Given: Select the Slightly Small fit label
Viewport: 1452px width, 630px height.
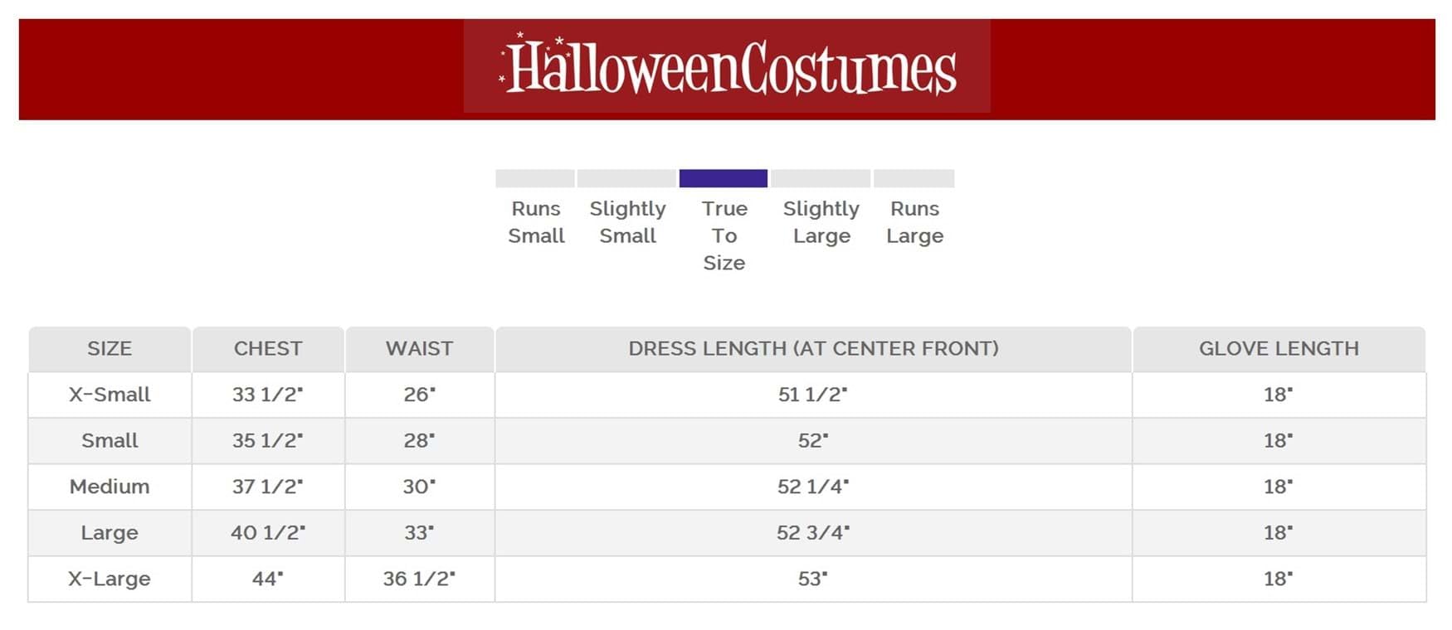Looking at the screenshot, I should (x=627, y=222).
